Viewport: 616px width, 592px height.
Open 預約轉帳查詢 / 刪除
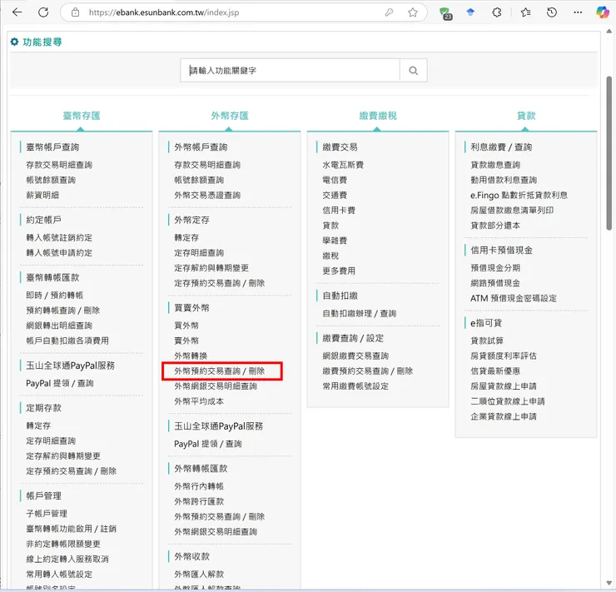point(63,311)
